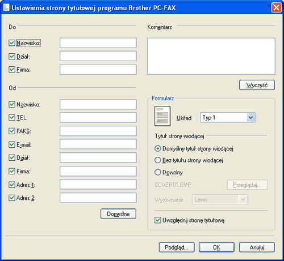
Task: Confirm with the OK button
Action: point(216,247)
